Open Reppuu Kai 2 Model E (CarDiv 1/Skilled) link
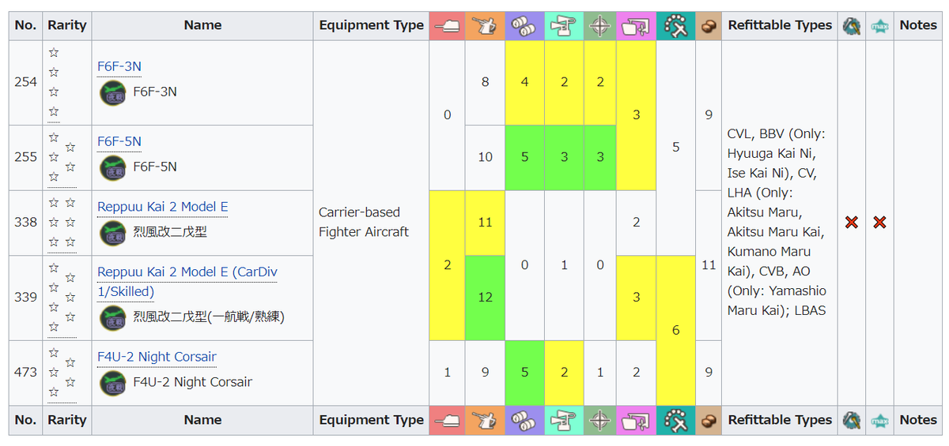The image size is (949, 446). [x=187, y=282]
